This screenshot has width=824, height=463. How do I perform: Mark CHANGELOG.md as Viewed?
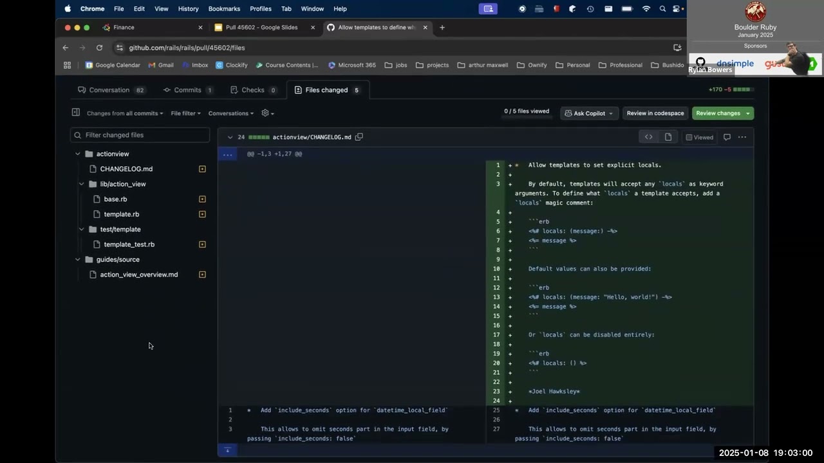[699, 137]
